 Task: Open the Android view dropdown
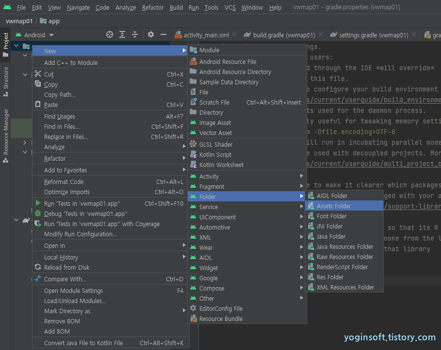pos(34,35)
